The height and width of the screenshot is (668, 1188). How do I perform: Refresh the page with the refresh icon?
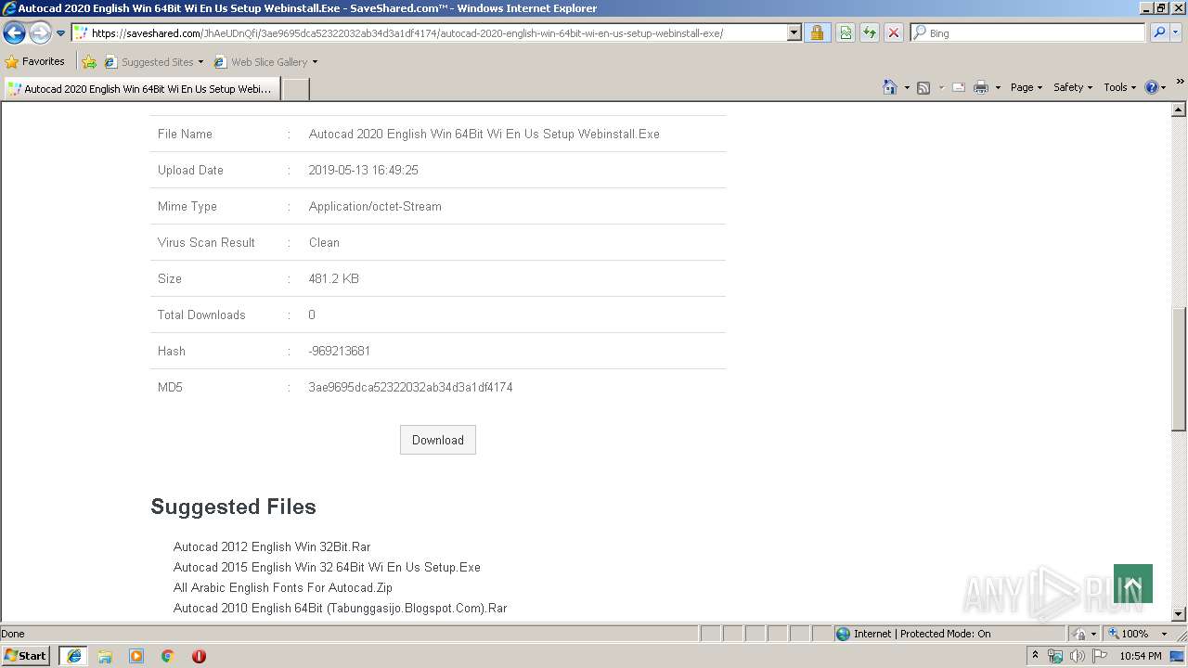(870, 32)
